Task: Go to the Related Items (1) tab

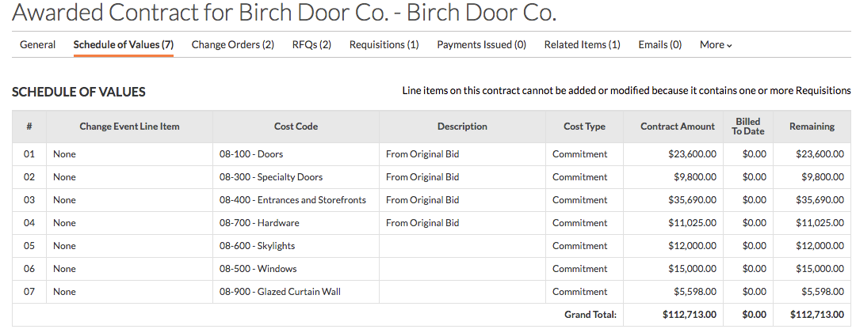Action: pos(583,44)
